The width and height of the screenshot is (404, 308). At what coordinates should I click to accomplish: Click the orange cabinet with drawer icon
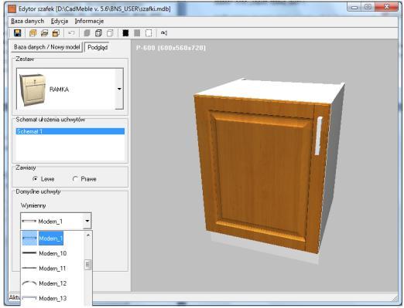point(56,33)
